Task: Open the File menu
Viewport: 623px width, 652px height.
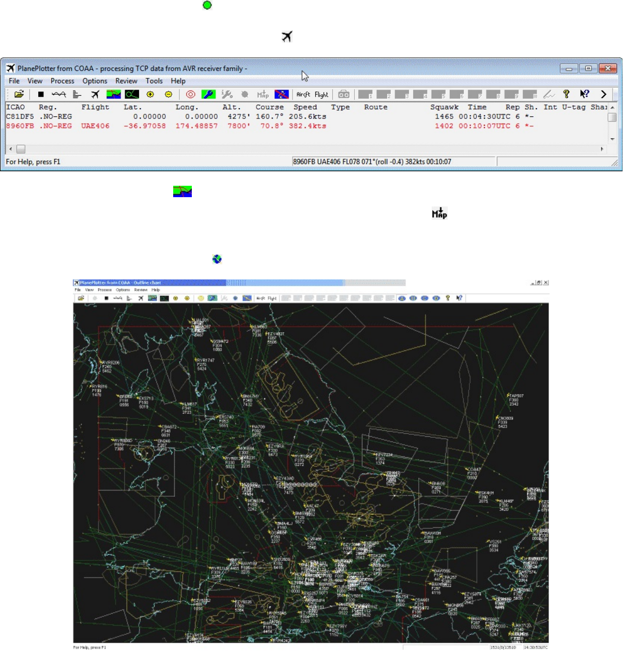Action: 14,81
